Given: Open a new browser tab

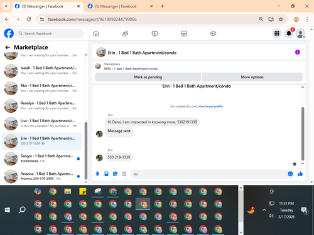Looking at the screenshot, I should click(x=163, y=6).
